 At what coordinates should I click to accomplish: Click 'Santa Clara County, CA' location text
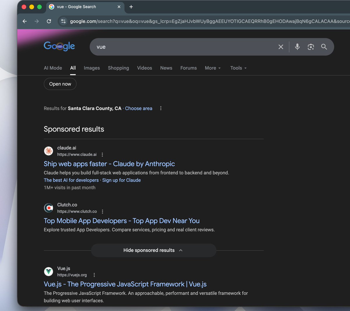(94, 108)
